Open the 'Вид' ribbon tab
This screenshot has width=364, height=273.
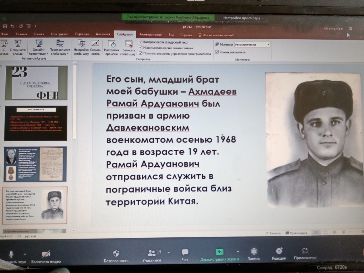pyautogui.click(x=171, y=35)
